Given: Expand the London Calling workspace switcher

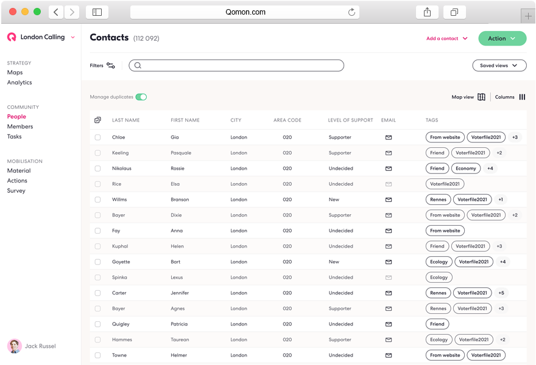Looking at the screenshot, I should point(72,37).
